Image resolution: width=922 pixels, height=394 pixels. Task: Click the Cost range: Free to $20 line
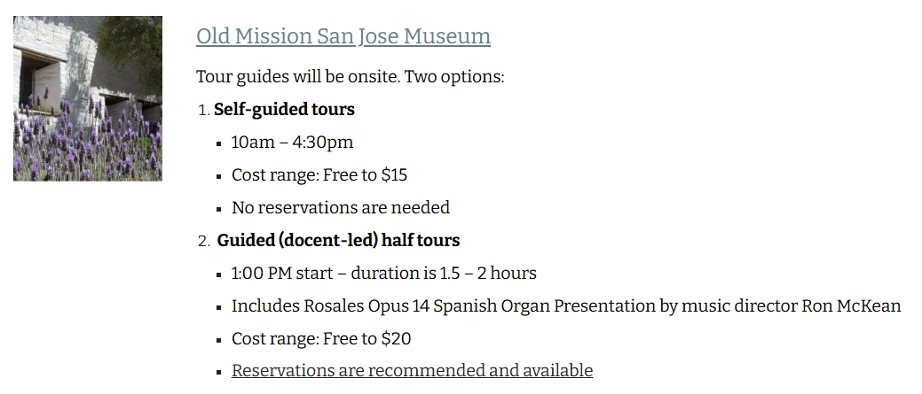321,339
